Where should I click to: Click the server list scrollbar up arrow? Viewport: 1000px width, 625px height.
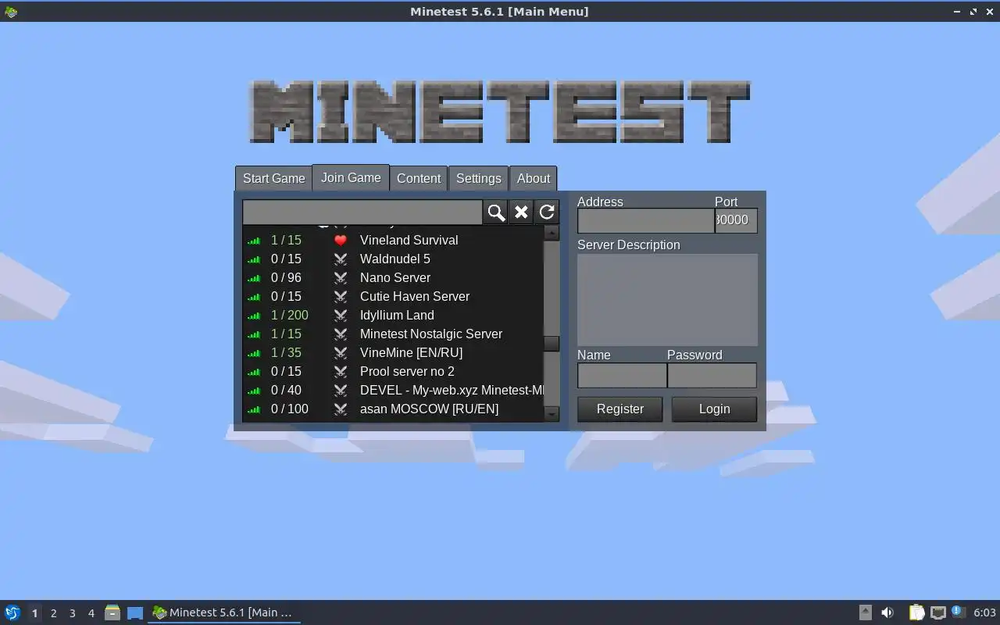point(552,233)
